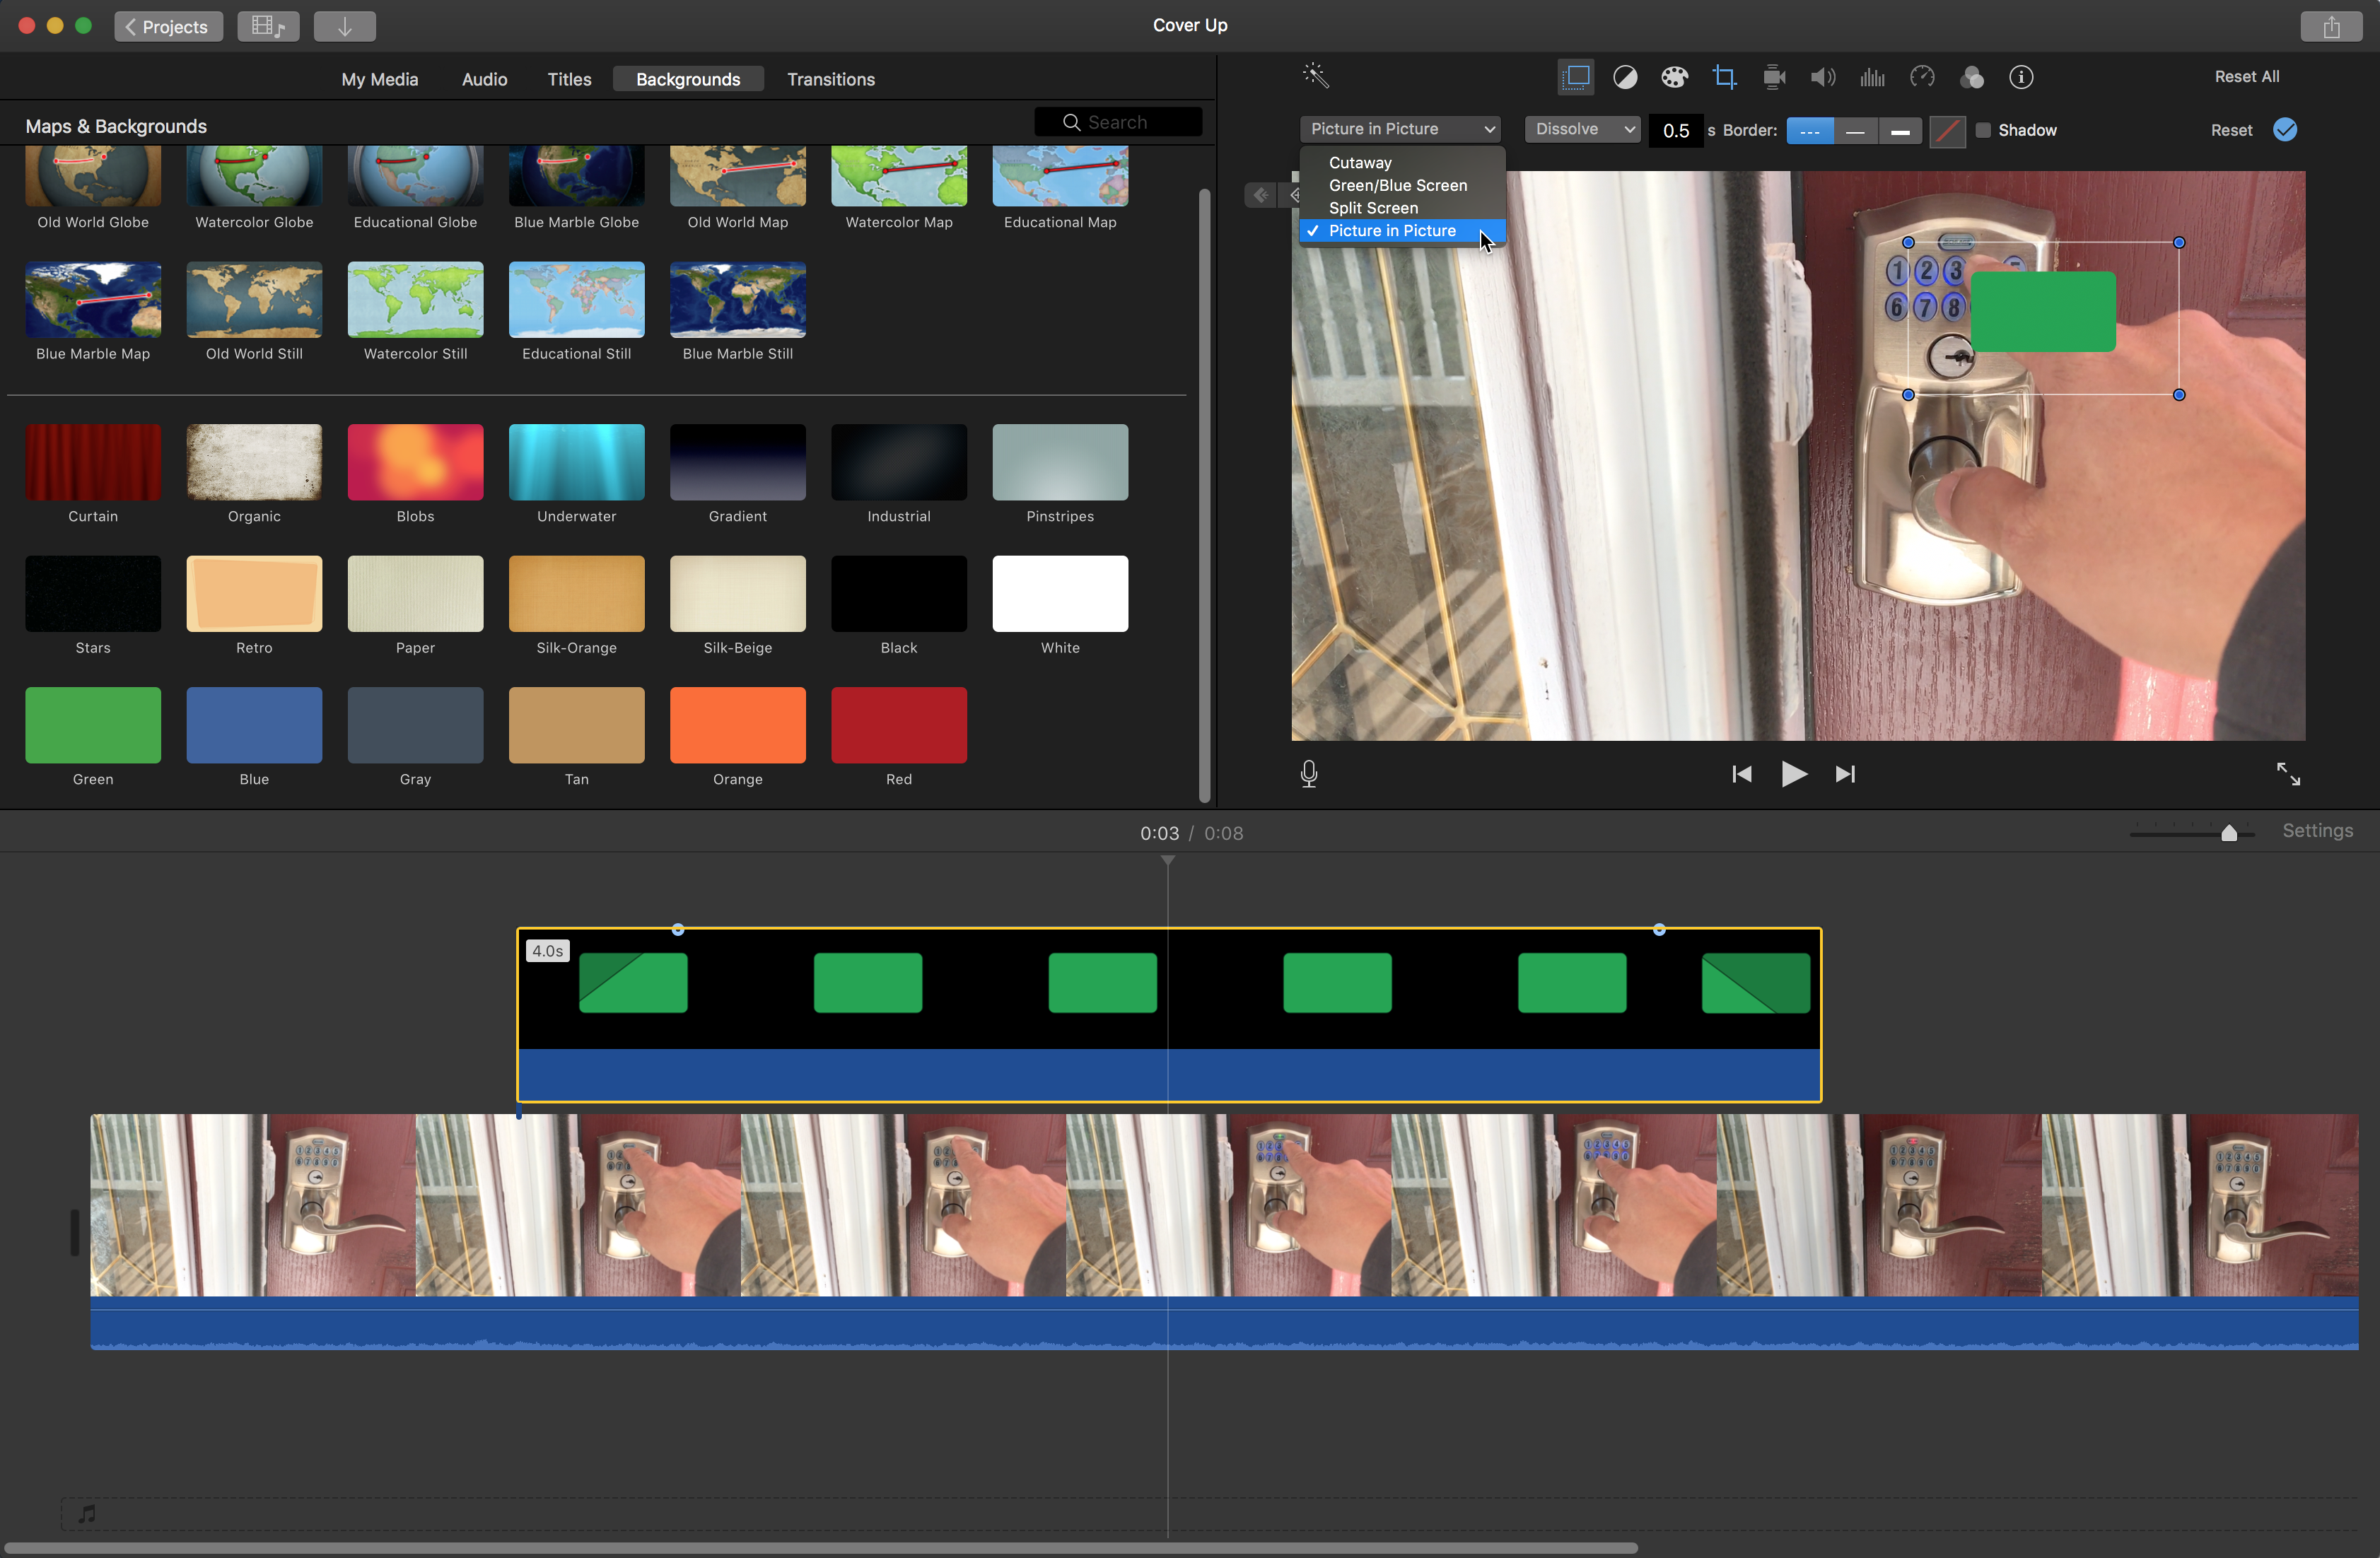The image size is (2380, 1558).
Task: Click the Reset button for overlay
Action: click(x=2231, y=129)
